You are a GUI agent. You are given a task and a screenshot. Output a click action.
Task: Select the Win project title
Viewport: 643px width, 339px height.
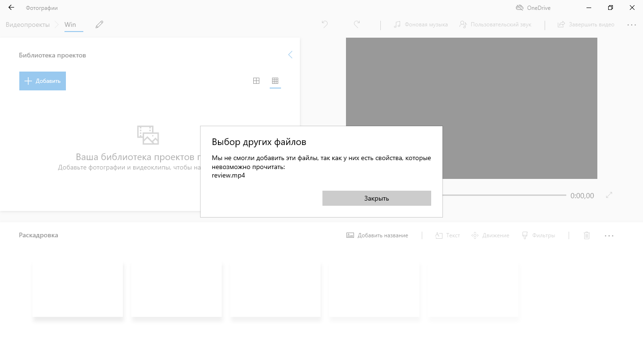pyautogui.click(x=70, y=24)
